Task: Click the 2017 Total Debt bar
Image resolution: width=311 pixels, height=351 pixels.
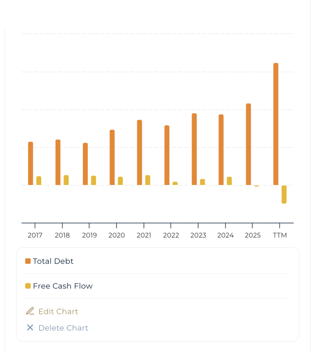Action: point(31,163)
